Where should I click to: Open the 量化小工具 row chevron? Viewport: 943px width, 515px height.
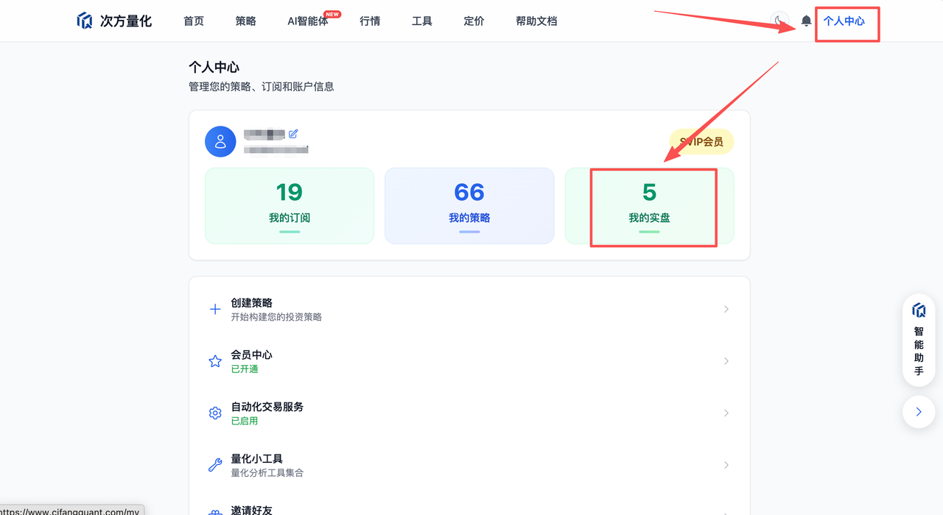coord(726,465)
